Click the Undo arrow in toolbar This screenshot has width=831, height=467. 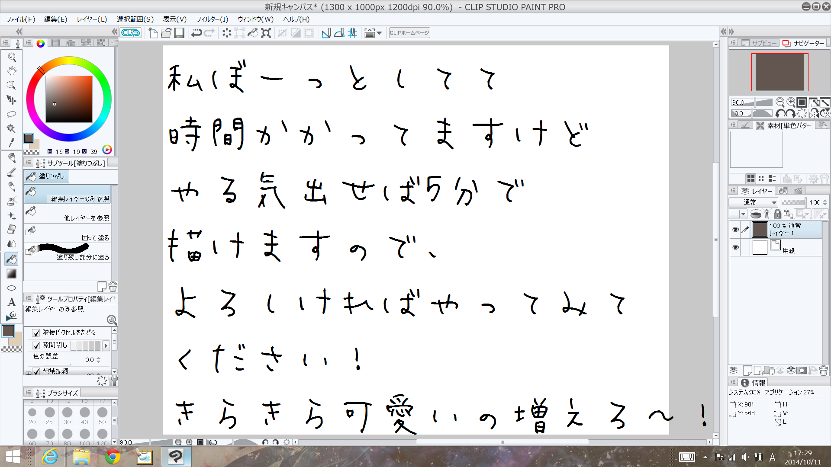point(196,33)
